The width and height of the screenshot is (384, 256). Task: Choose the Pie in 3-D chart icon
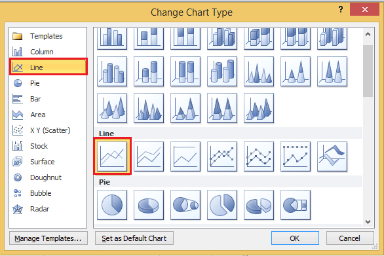pyautogui.click(x=149, y=205)
